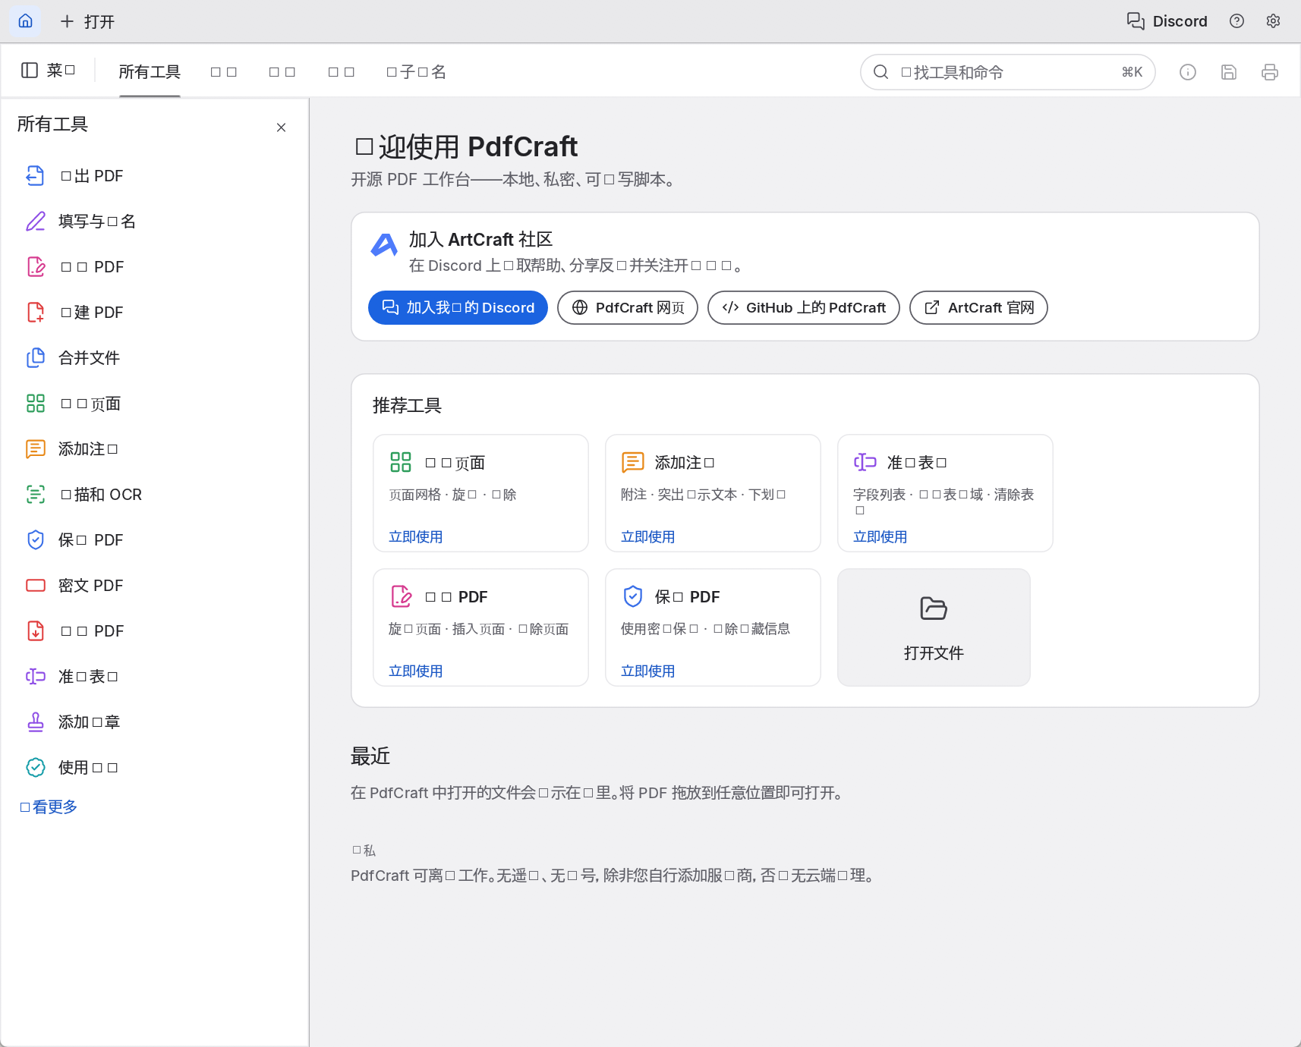Image resolution: width=1301 pixels, height=1047 pixels.
Task: Show document info with the circled-i icon
Action: (1188, 72)
